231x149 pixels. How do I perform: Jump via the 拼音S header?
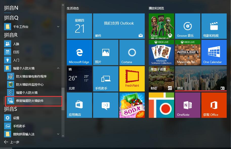point(10,109)
